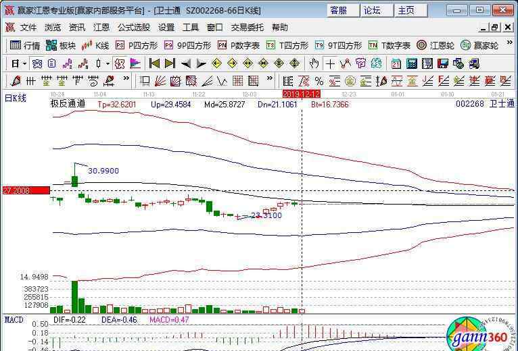
Task: Open the 9T四方形 tool
Action: click(x=338, y=45)
